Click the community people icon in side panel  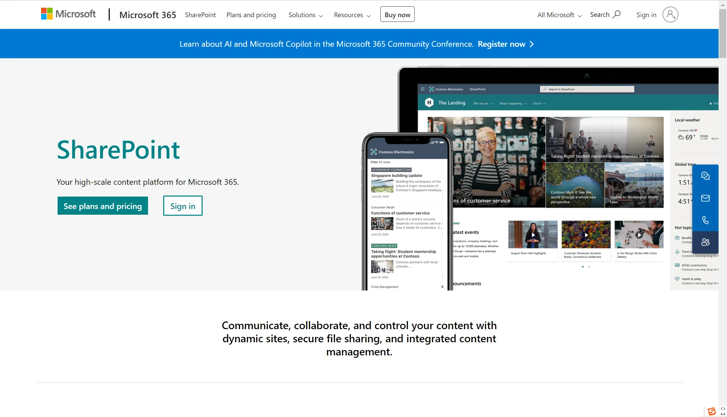[x=705, y=242]
